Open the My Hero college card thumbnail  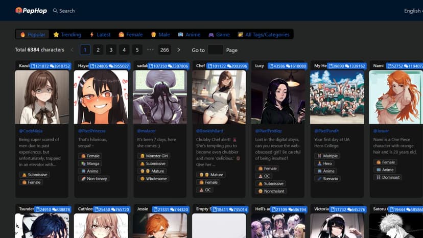(x=337, y=97)
